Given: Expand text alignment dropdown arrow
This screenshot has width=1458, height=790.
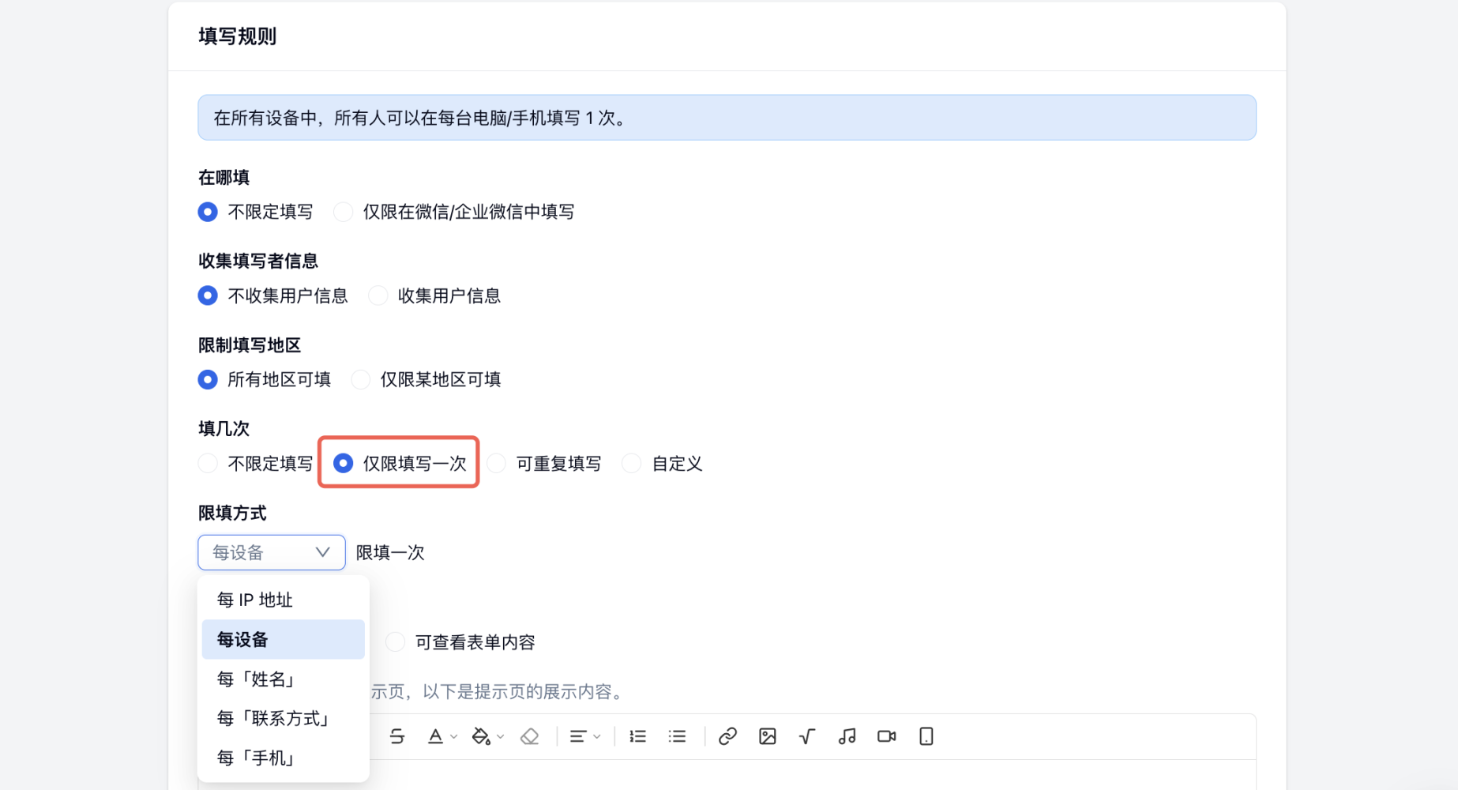Looking at the screenshot, I should (x=597, y=736).
